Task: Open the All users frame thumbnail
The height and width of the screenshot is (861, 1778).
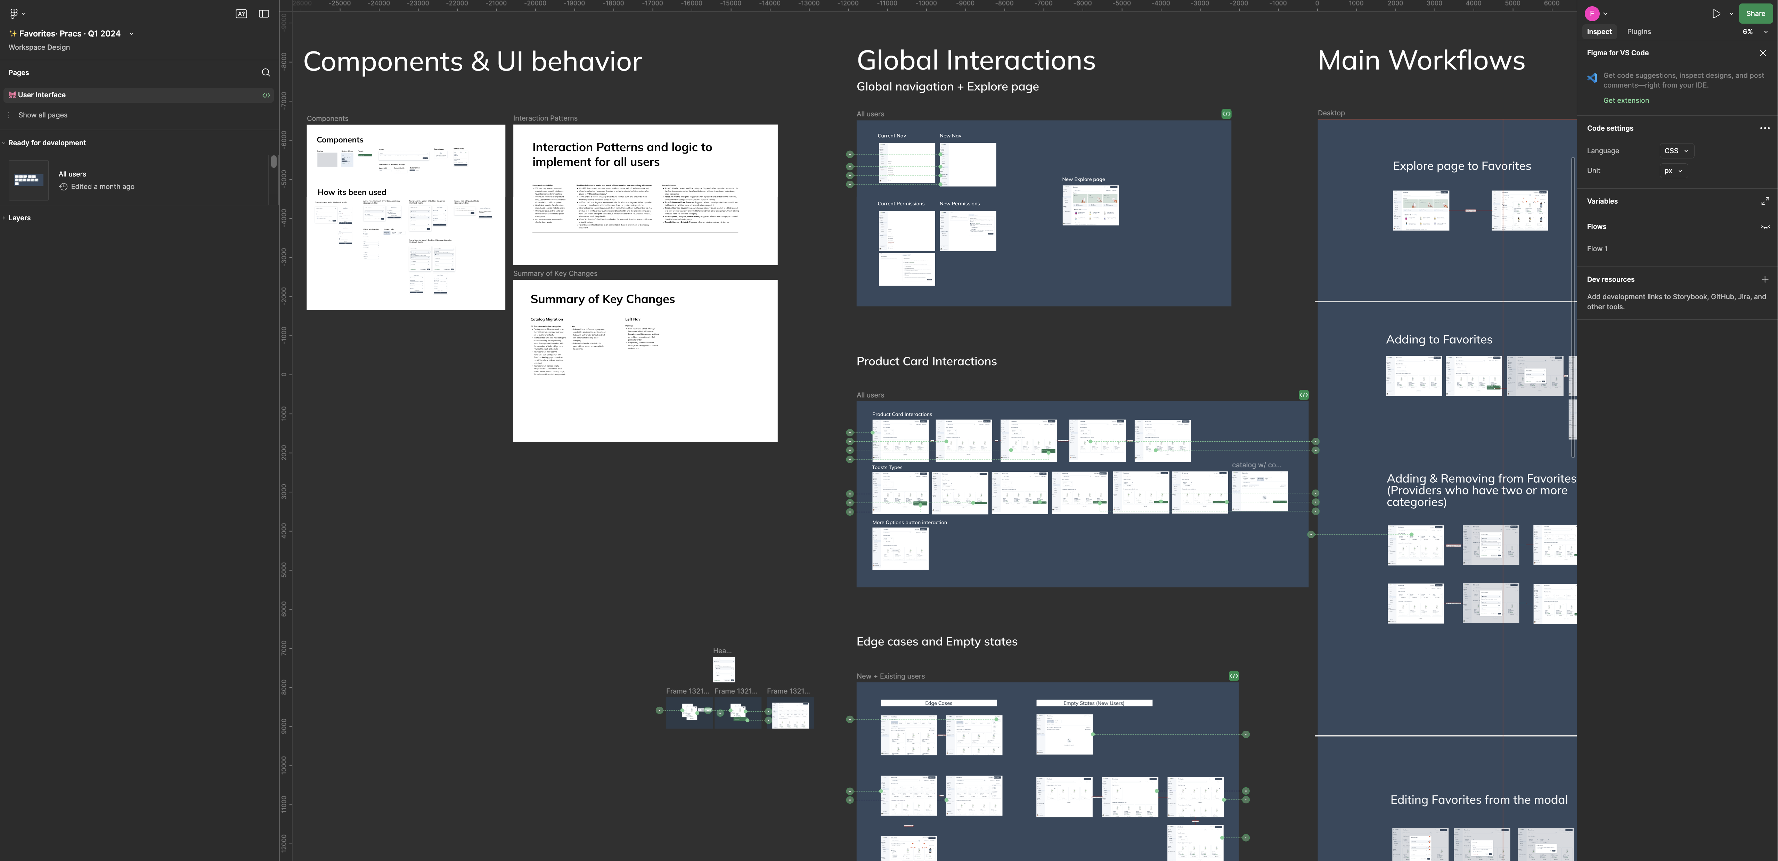Action: [x=28, y=180]
